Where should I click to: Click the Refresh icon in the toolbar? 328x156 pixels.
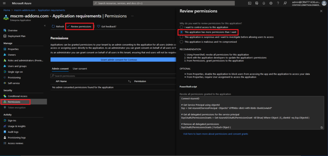tap(53, 26)
